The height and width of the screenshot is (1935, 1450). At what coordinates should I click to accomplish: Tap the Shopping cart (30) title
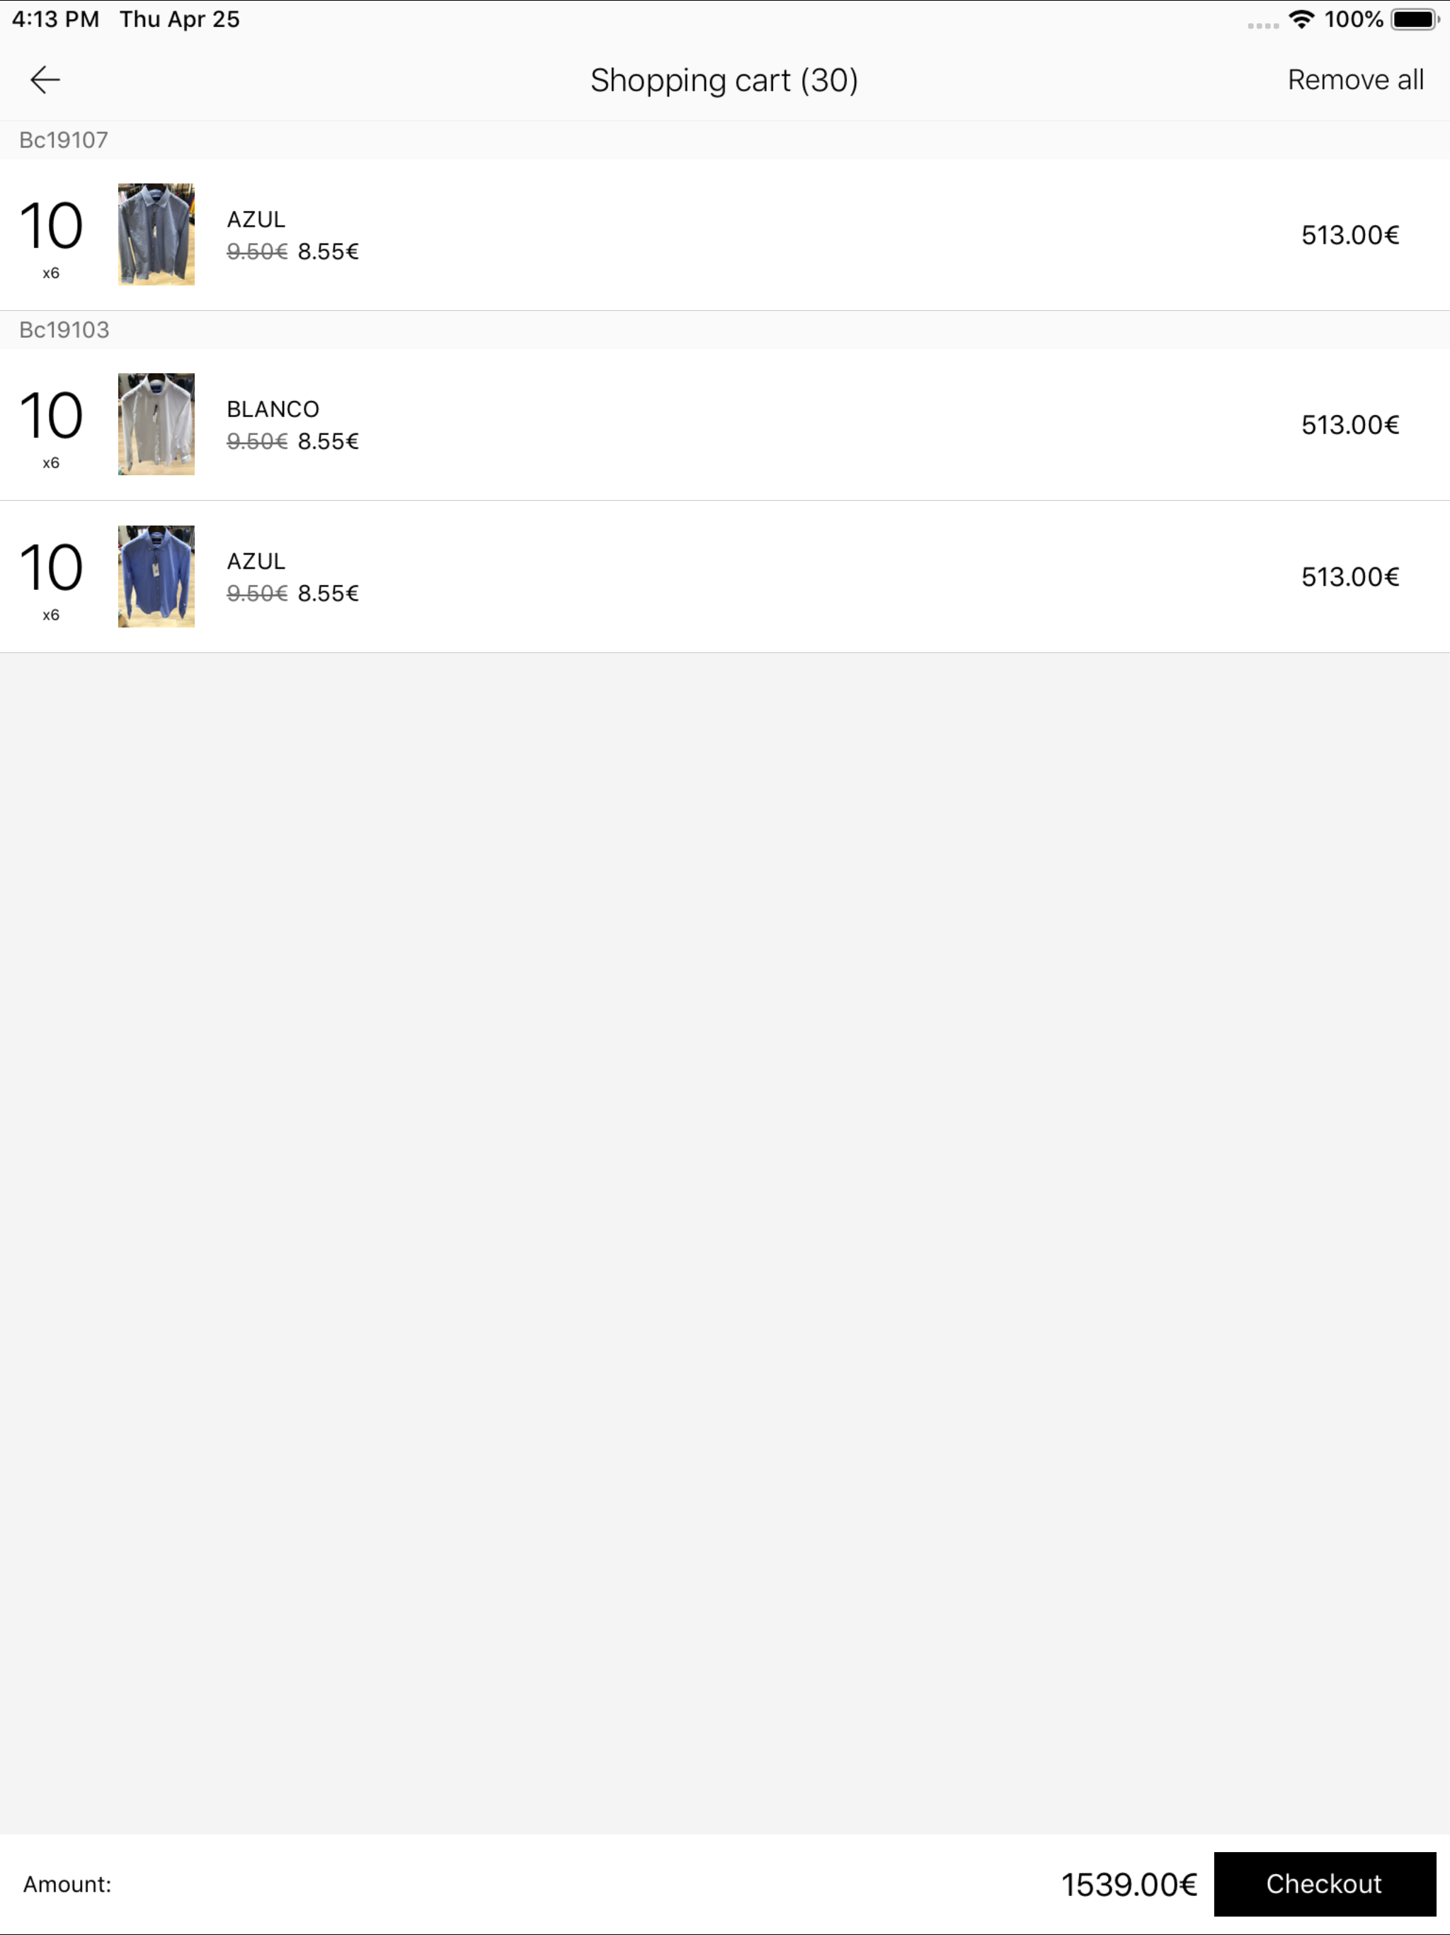tap(724, 81)
